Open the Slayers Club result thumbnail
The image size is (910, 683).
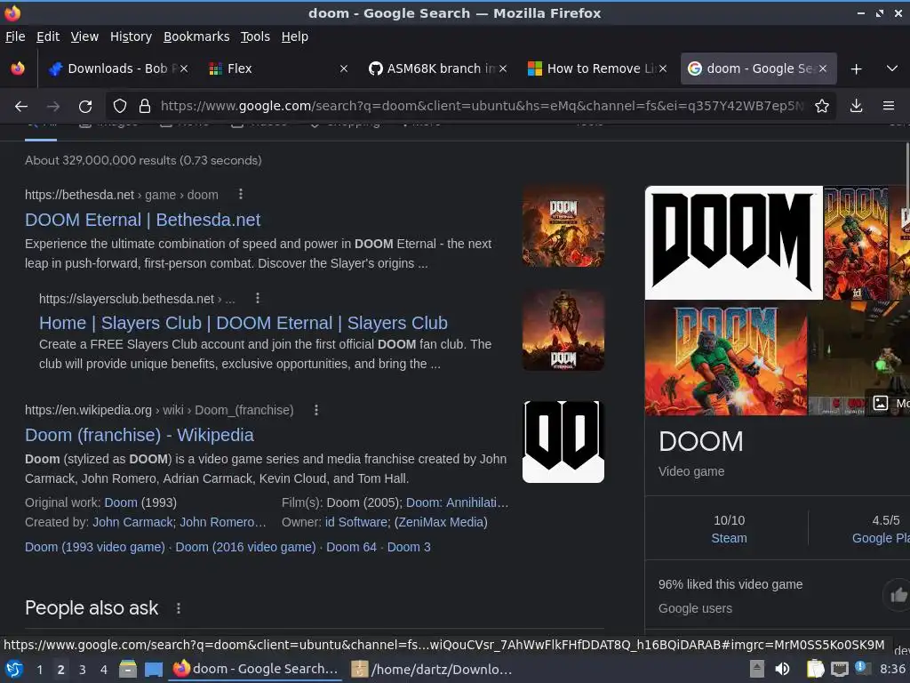click(563, 331)
